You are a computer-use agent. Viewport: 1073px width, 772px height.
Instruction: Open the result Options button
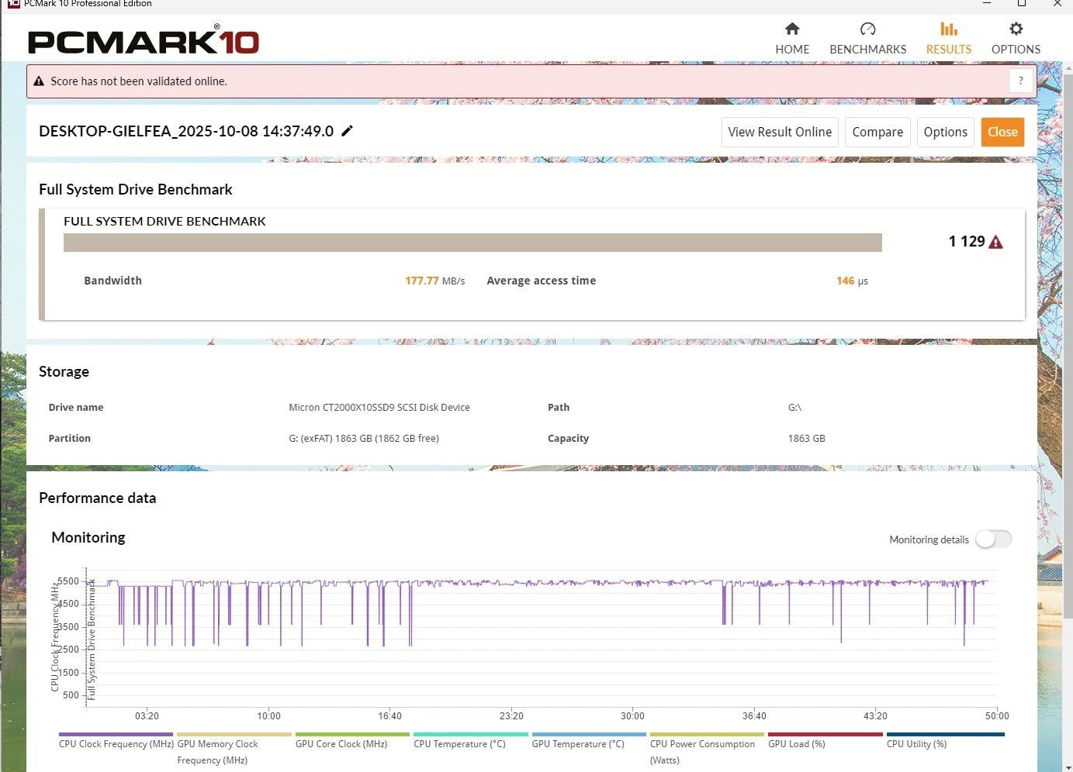pyautogui.click(x=945, y=132)
